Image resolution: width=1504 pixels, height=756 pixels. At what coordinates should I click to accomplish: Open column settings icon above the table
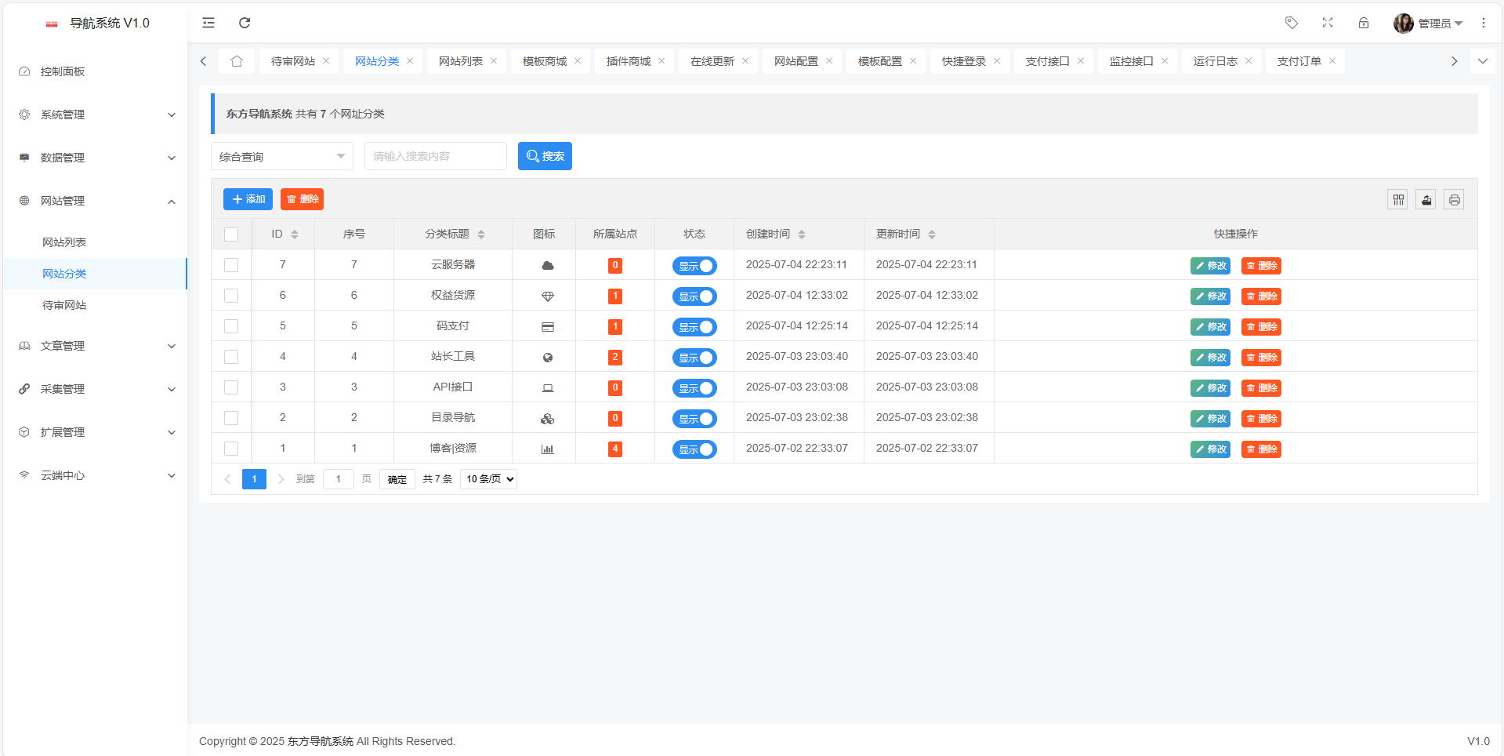pyautogui.click(x=1397, y=199)
